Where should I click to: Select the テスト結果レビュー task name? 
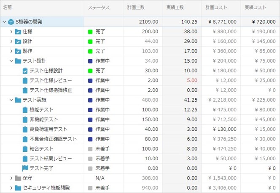point(51,159)
